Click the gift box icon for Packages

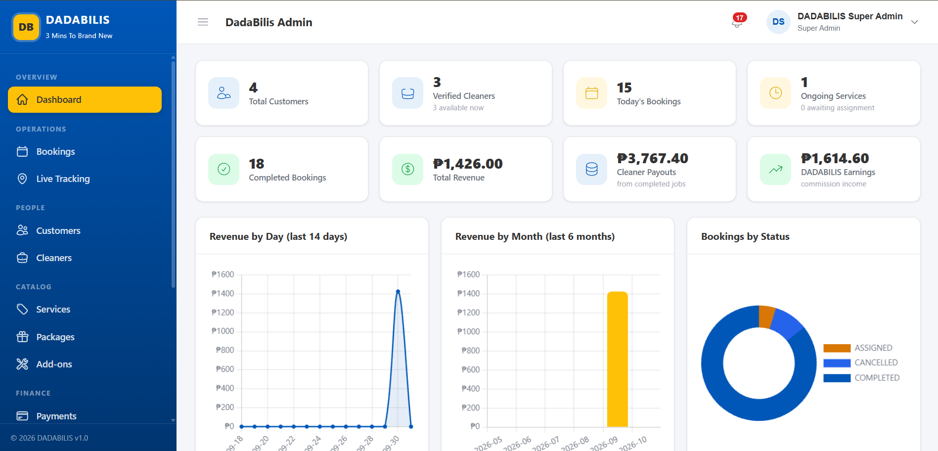tap(22, 337)
